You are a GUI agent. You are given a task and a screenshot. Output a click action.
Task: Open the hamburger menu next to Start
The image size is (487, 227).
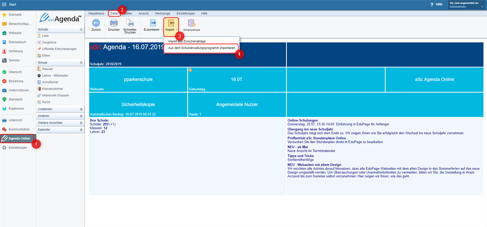[x=4, y=4]
